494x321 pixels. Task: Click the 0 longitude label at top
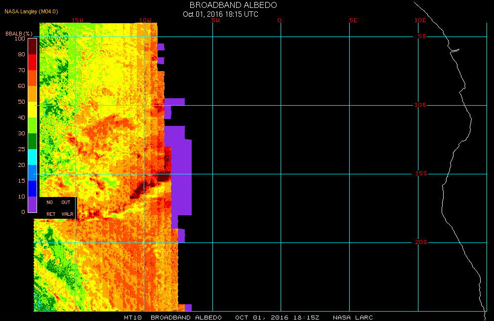click(x=280, y=20)
